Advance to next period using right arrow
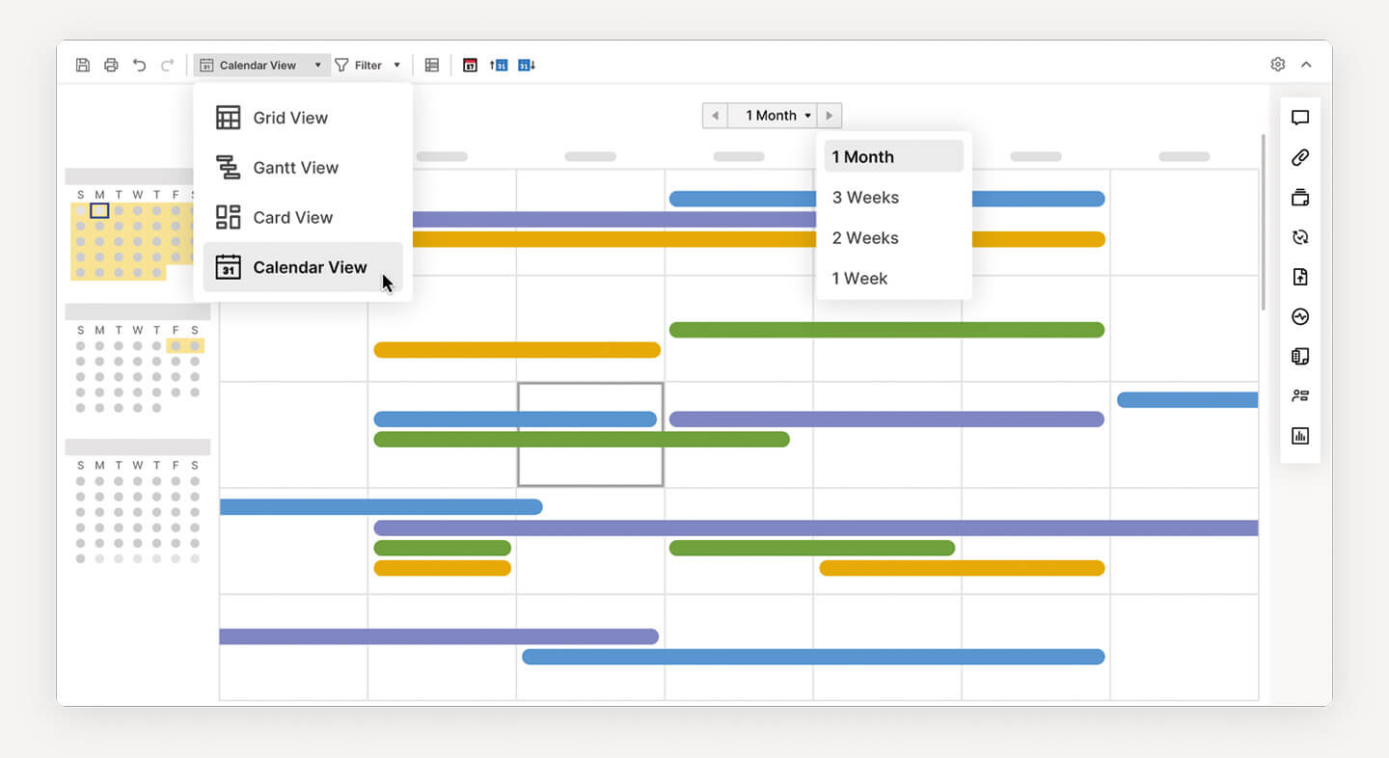Viewport: 1389px width, 758px height. pos(829,116)
